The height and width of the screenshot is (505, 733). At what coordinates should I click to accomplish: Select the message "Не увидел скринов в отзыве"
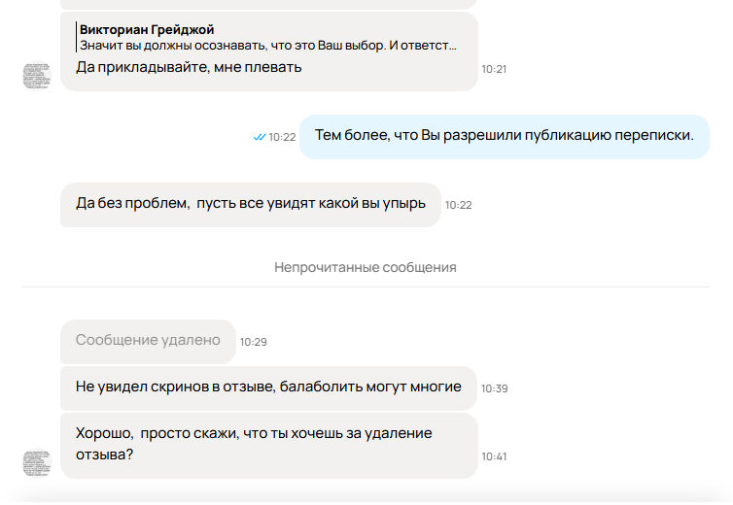click(268, 387)
